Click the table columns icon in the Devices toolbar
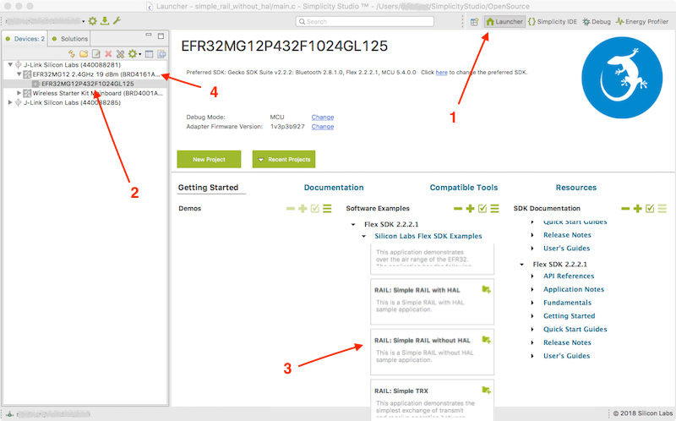This screenshot has width=676, height=421. click(x=150, y=54)
